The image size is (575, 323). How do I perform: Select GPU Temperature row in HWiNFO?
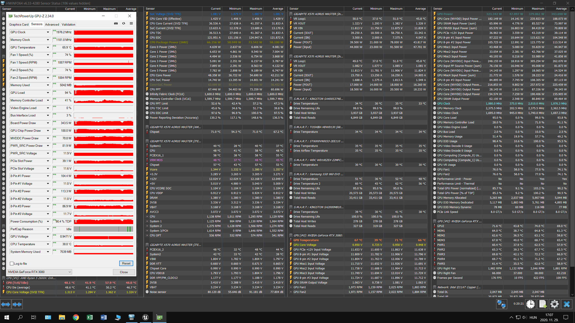pyautogui.click(x=359, y=240)
